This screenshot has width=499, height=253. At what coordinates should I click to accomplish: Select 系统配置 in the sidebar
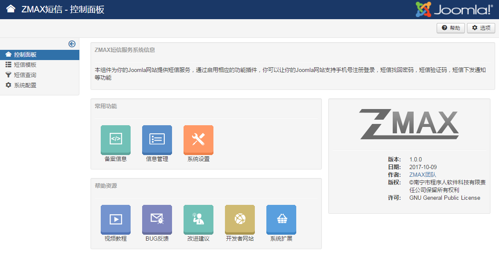pyautogui.click(x=39, y=85)
